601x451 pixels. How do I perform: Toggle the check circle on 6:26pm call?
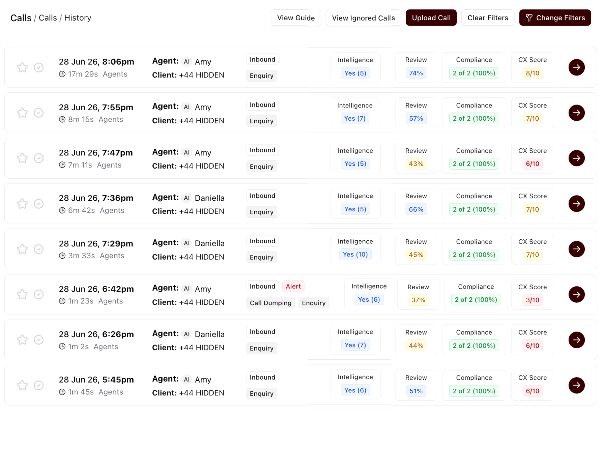coord(39,340)
